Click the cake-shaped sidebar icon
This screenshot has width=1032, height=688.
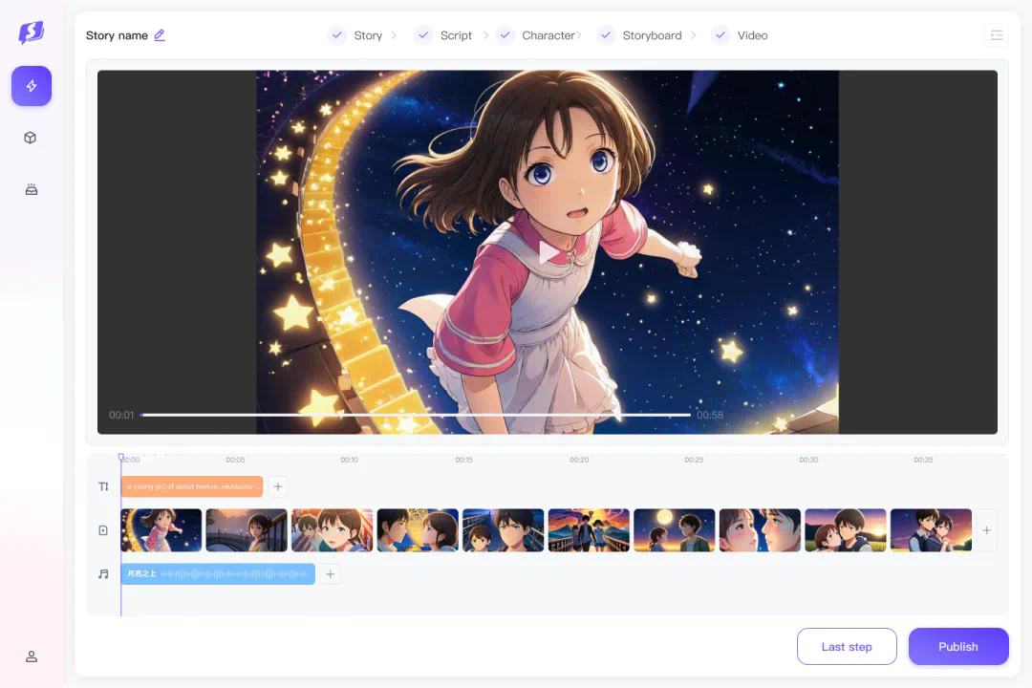(x=32, y=189)
